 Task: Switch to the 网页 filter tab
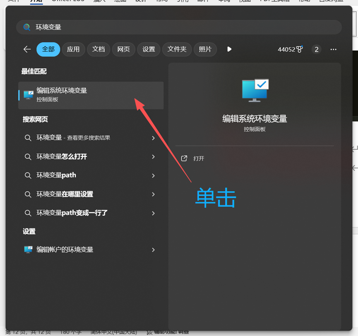123,49
